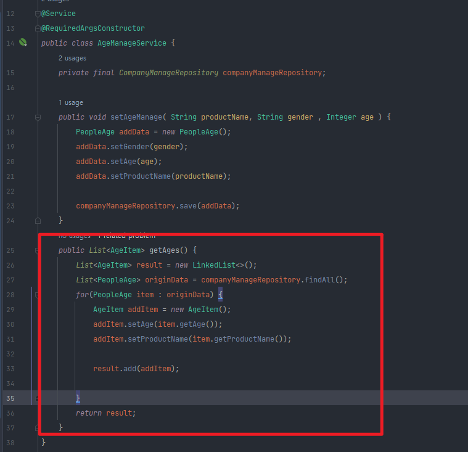Click the AgeManageService class name
Viewport: 468px width, 452px height.
[x=131, y=43]
